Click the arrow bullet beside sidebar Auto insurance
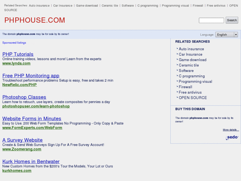The image size is (241, 181). point(177,48)
